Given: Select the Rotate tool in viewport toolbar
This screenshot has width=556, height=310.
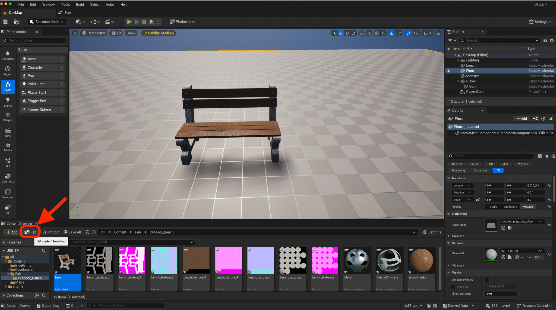Looking at the screenshot, I should coord(347,33).
